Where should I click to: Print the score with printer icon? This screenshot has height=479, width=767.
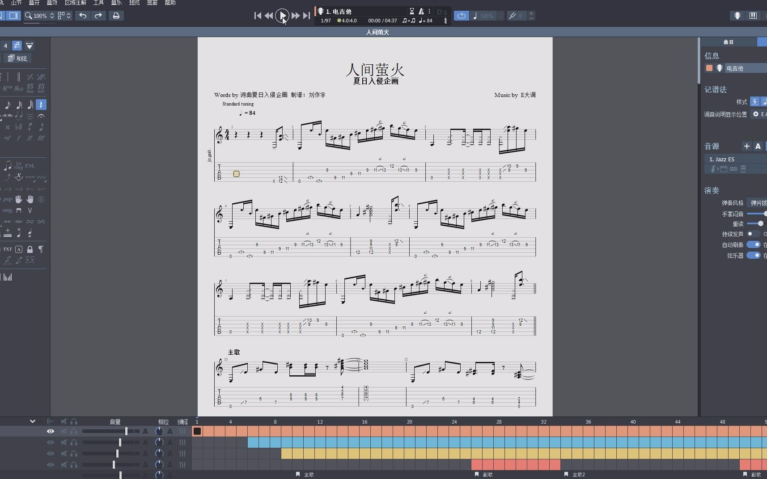point(116,16)
